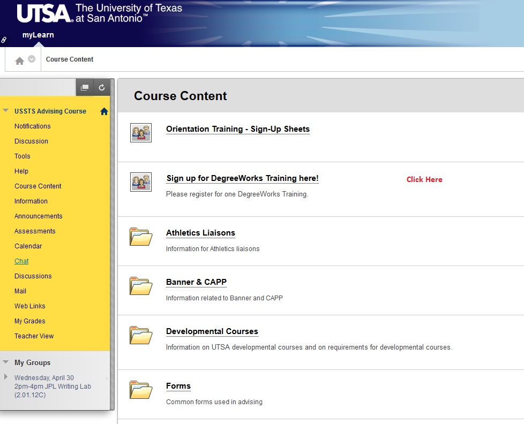Screen dimensions: 524x424
Task: Switch to the myLearn tab
Action: click(x=38, y=35)
